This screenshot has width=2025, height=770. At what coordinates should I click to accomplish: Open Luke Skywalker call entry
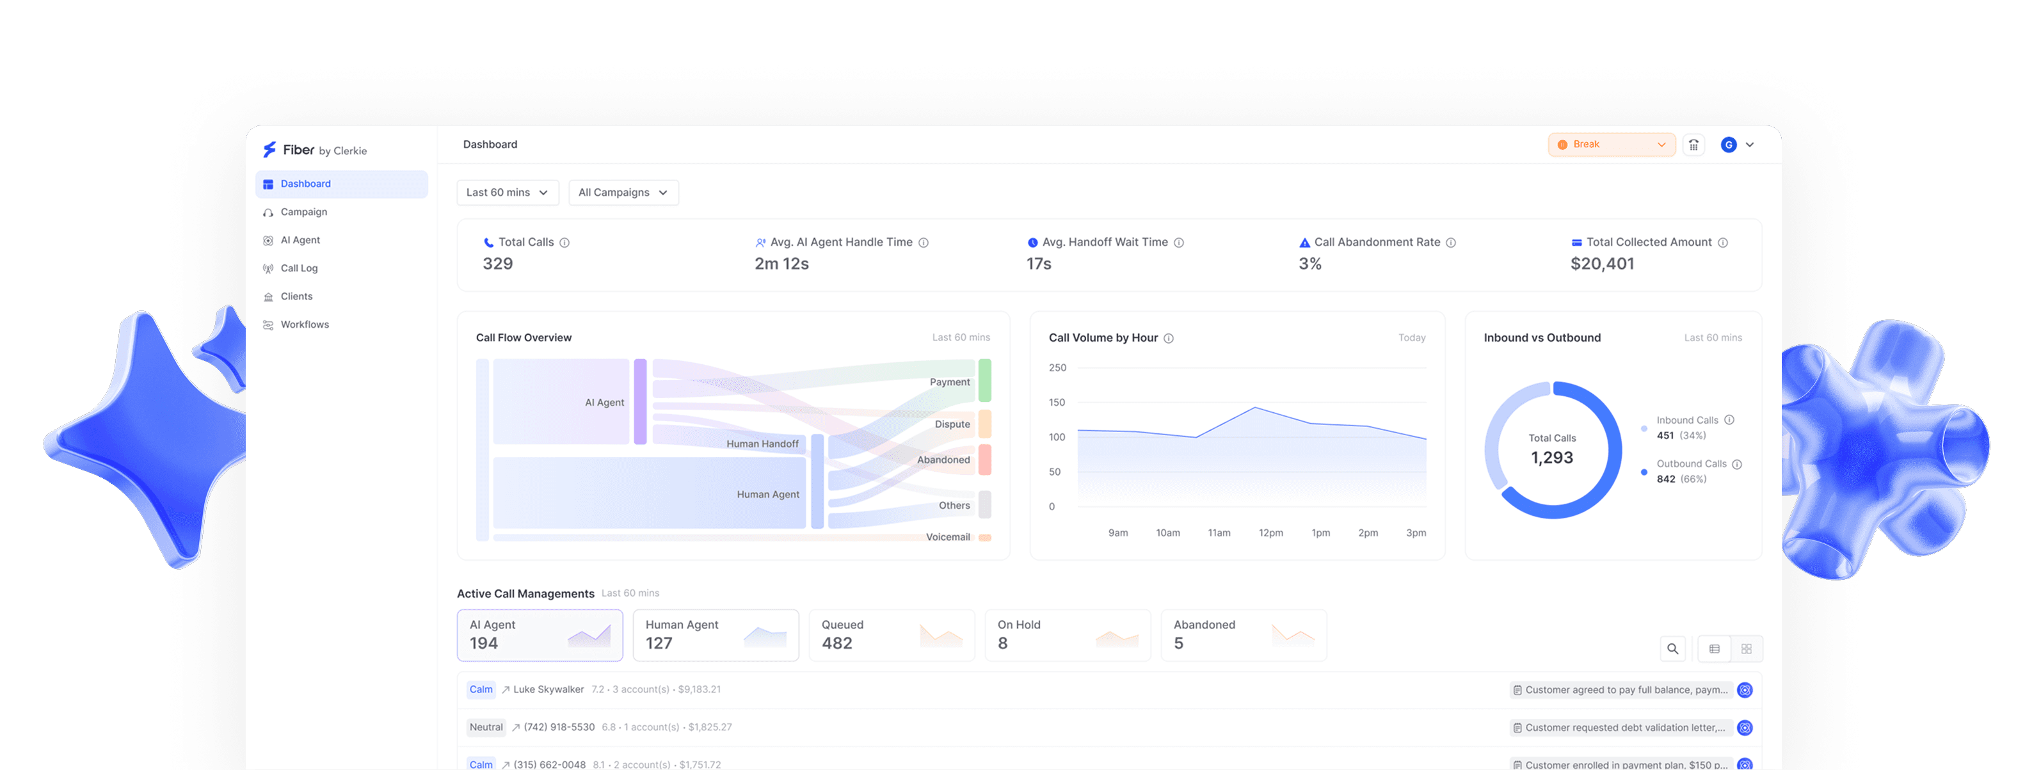[548, 690]
